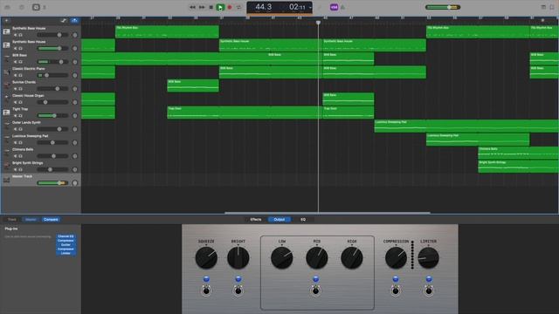Open the Editors scissors icon
The image size is (559, 314).
[x=45, y=7]
